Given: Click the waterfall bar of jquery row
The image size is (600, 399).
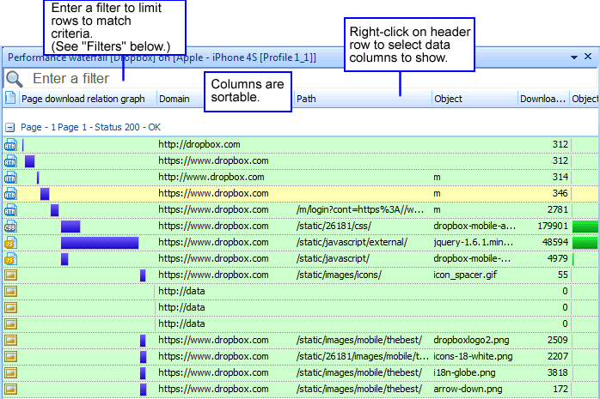Looking at the screenshot, I should tap(100, 243).
